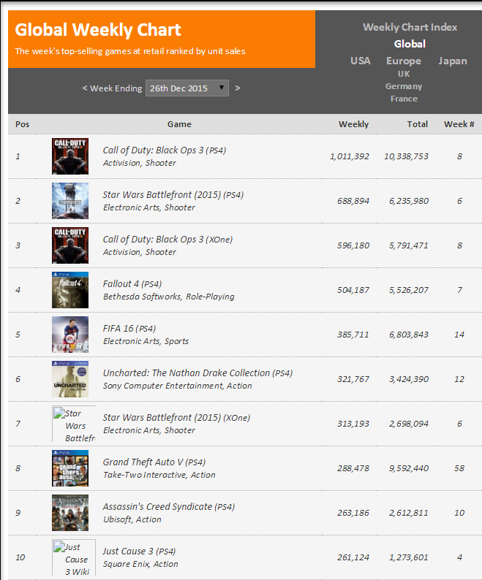This screenshot has height=580, width=482.
Task: Click Fallout 4 box art thumbnail
Action: (70, 290)
